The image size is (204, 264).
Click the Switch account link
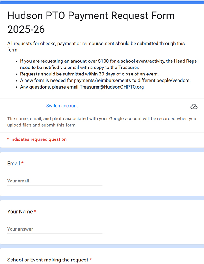click(x=62, y=106)
